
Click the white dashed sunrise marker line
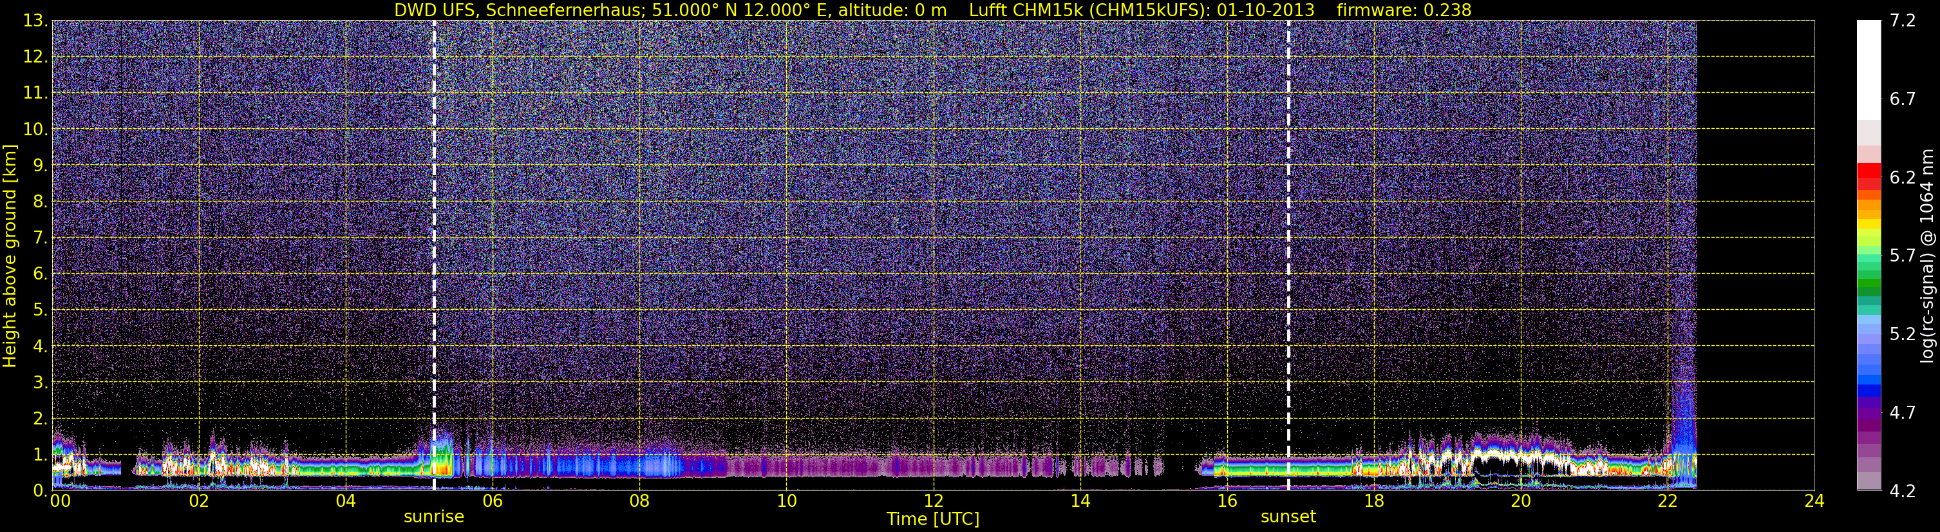tap(434, 256)
